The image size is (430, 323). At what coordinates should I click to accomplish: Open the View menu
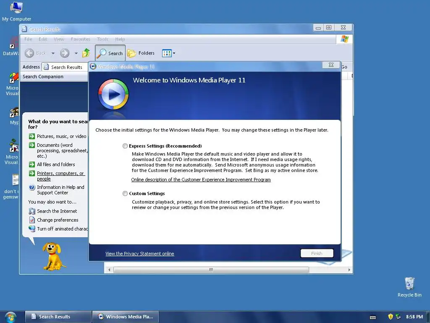pyautogui.click(x=59, y=39)
